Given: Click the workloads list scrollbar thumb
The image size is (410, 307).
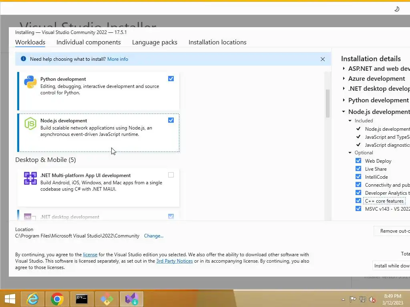Looking at the screenshot, I should click(328, 104).
